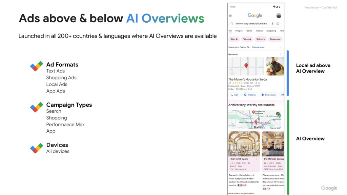Select the News search tab
This screenshot has height=195, width=347.
[249, 31]
